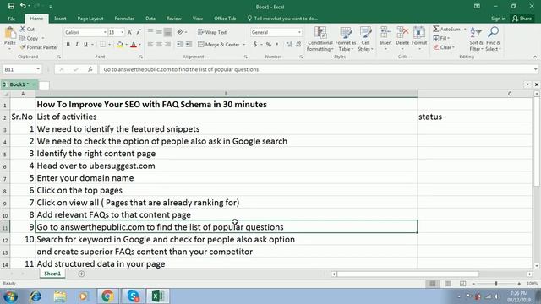Apply the yellow fill color
Screen dimensions: 541x304
[x=120, y=45]
